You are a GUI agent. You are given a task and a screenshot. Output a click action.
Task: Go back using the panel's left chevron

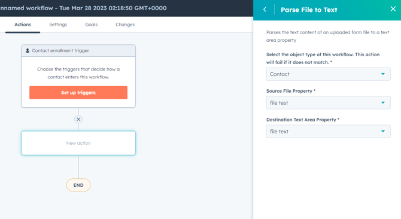(x=265, y=10)
